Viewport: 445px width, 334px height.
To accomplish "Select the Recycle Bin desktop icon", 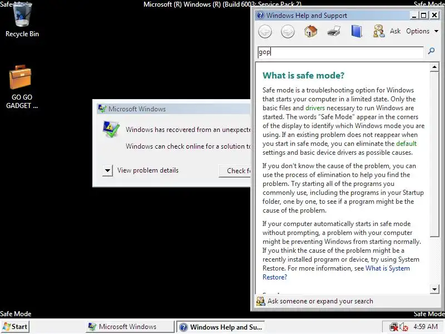I will (x=22, y=20).
